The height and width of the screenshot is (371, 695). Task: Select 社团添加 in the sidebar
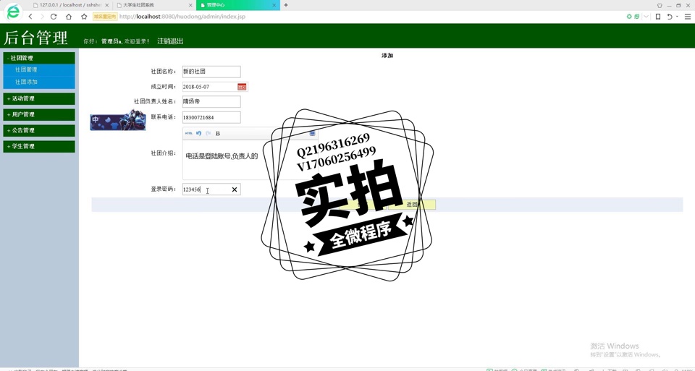pos(27,82)
